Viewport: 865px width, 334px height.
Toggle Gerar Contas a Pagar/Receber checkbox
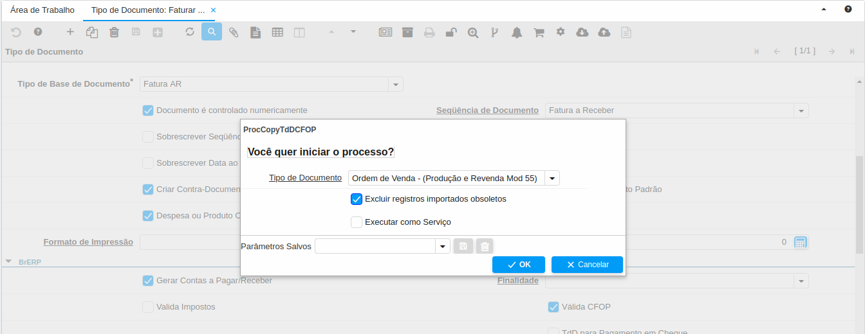tap(148, 281)
